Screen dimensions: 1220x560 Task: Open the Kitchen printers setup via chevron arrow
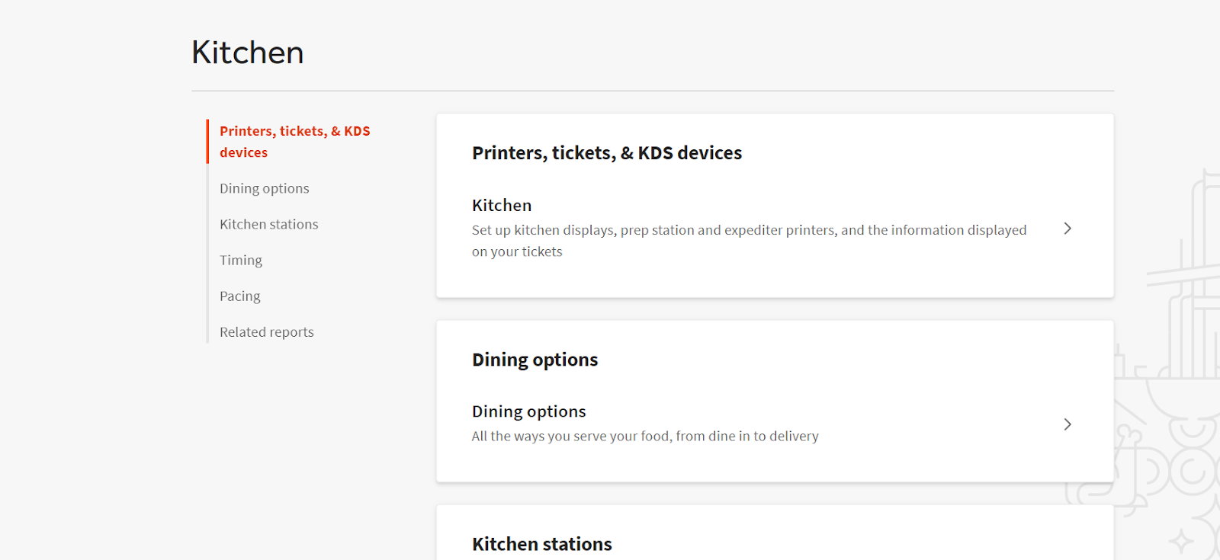(x=1067, y=228)
